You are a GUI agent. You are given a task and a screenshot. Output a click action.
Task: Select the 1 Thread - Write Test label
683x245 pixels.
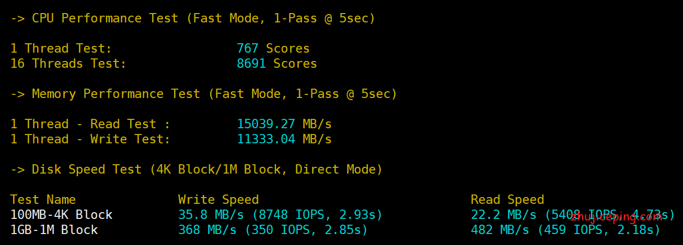tap(90, 139)
